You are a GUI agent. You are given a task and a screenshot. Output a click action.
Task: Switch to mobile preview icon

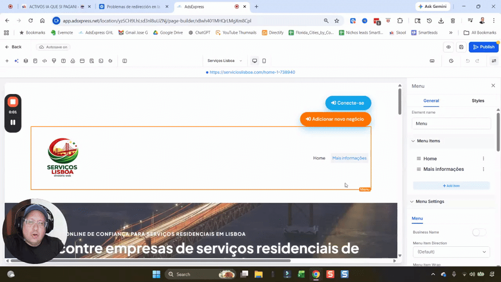265,60
